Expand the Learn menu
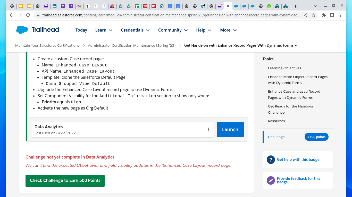 pos(104,30)
